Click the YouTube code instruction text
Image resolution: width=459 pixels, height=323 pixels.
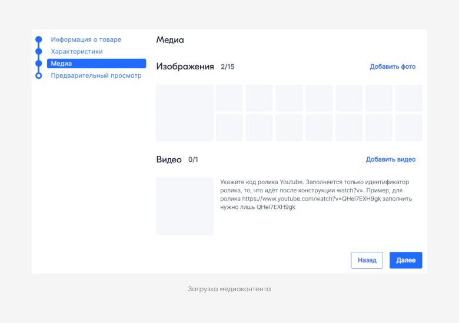(316, 195)
